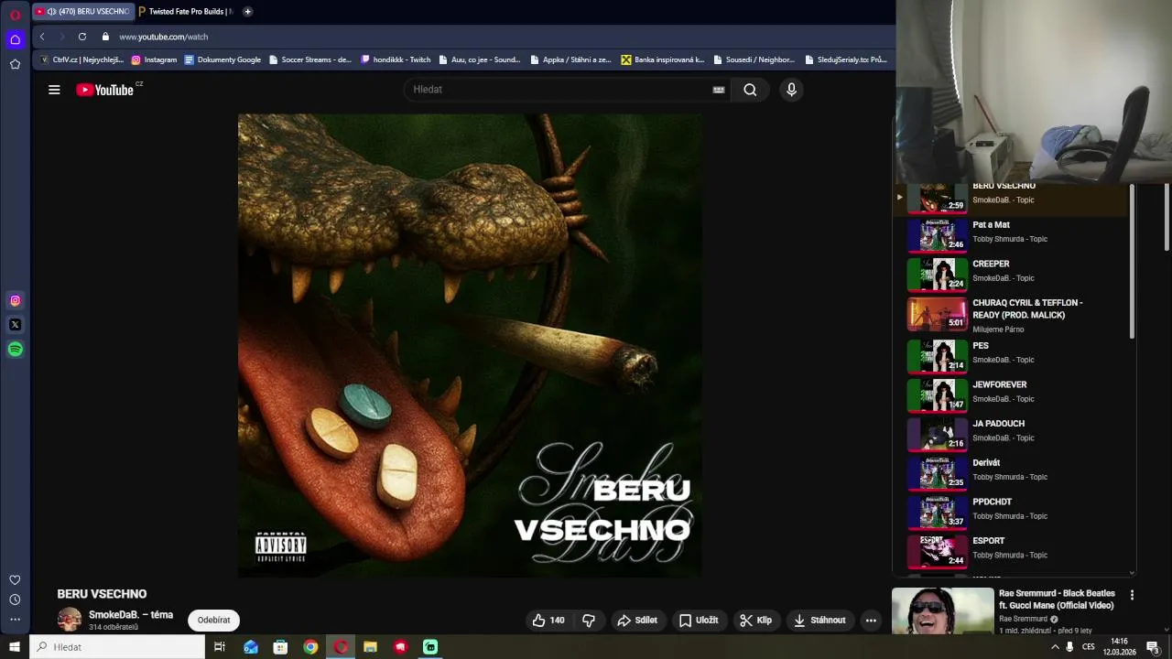
Task: Open sidebar three-dots setup menu
Action: click(15, 620)
